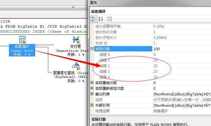Select the 物理运算 property row

(153, 111)
